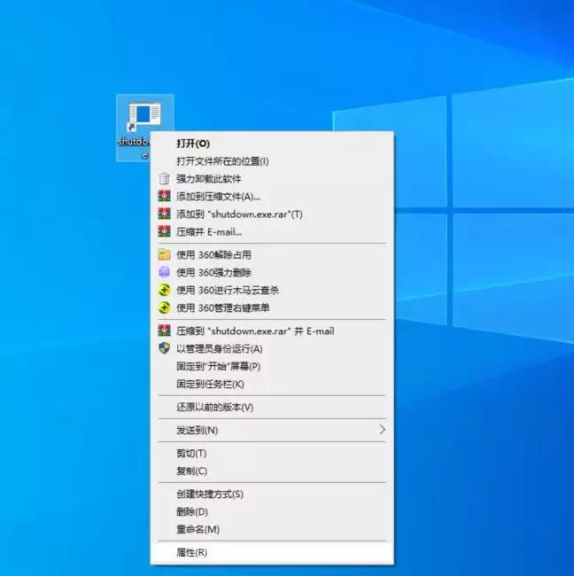Choose 重命名(M) menu entry
The height and width of the screenshot is (576, 574).
[198, 530]
